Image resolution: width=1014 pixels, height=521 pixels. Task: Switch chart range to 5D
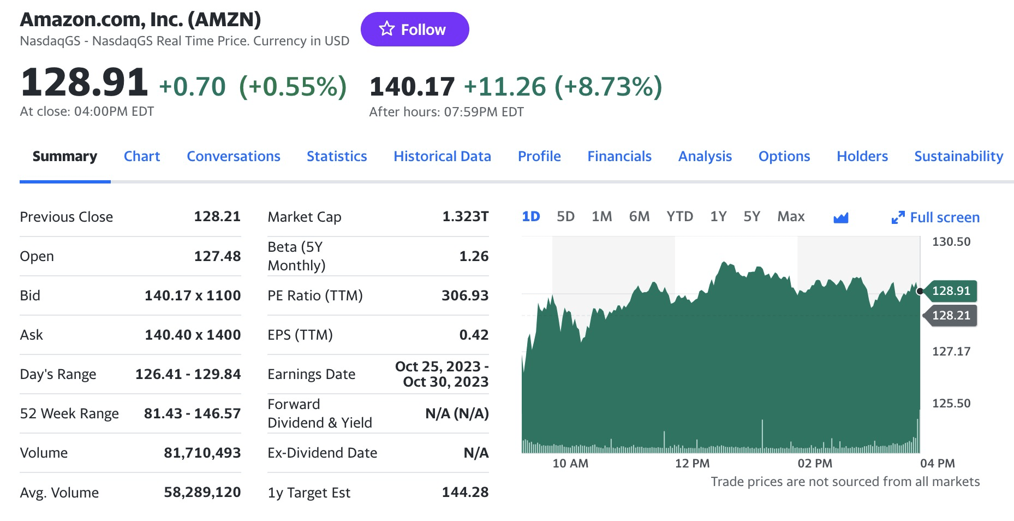(x=565, y=217)
